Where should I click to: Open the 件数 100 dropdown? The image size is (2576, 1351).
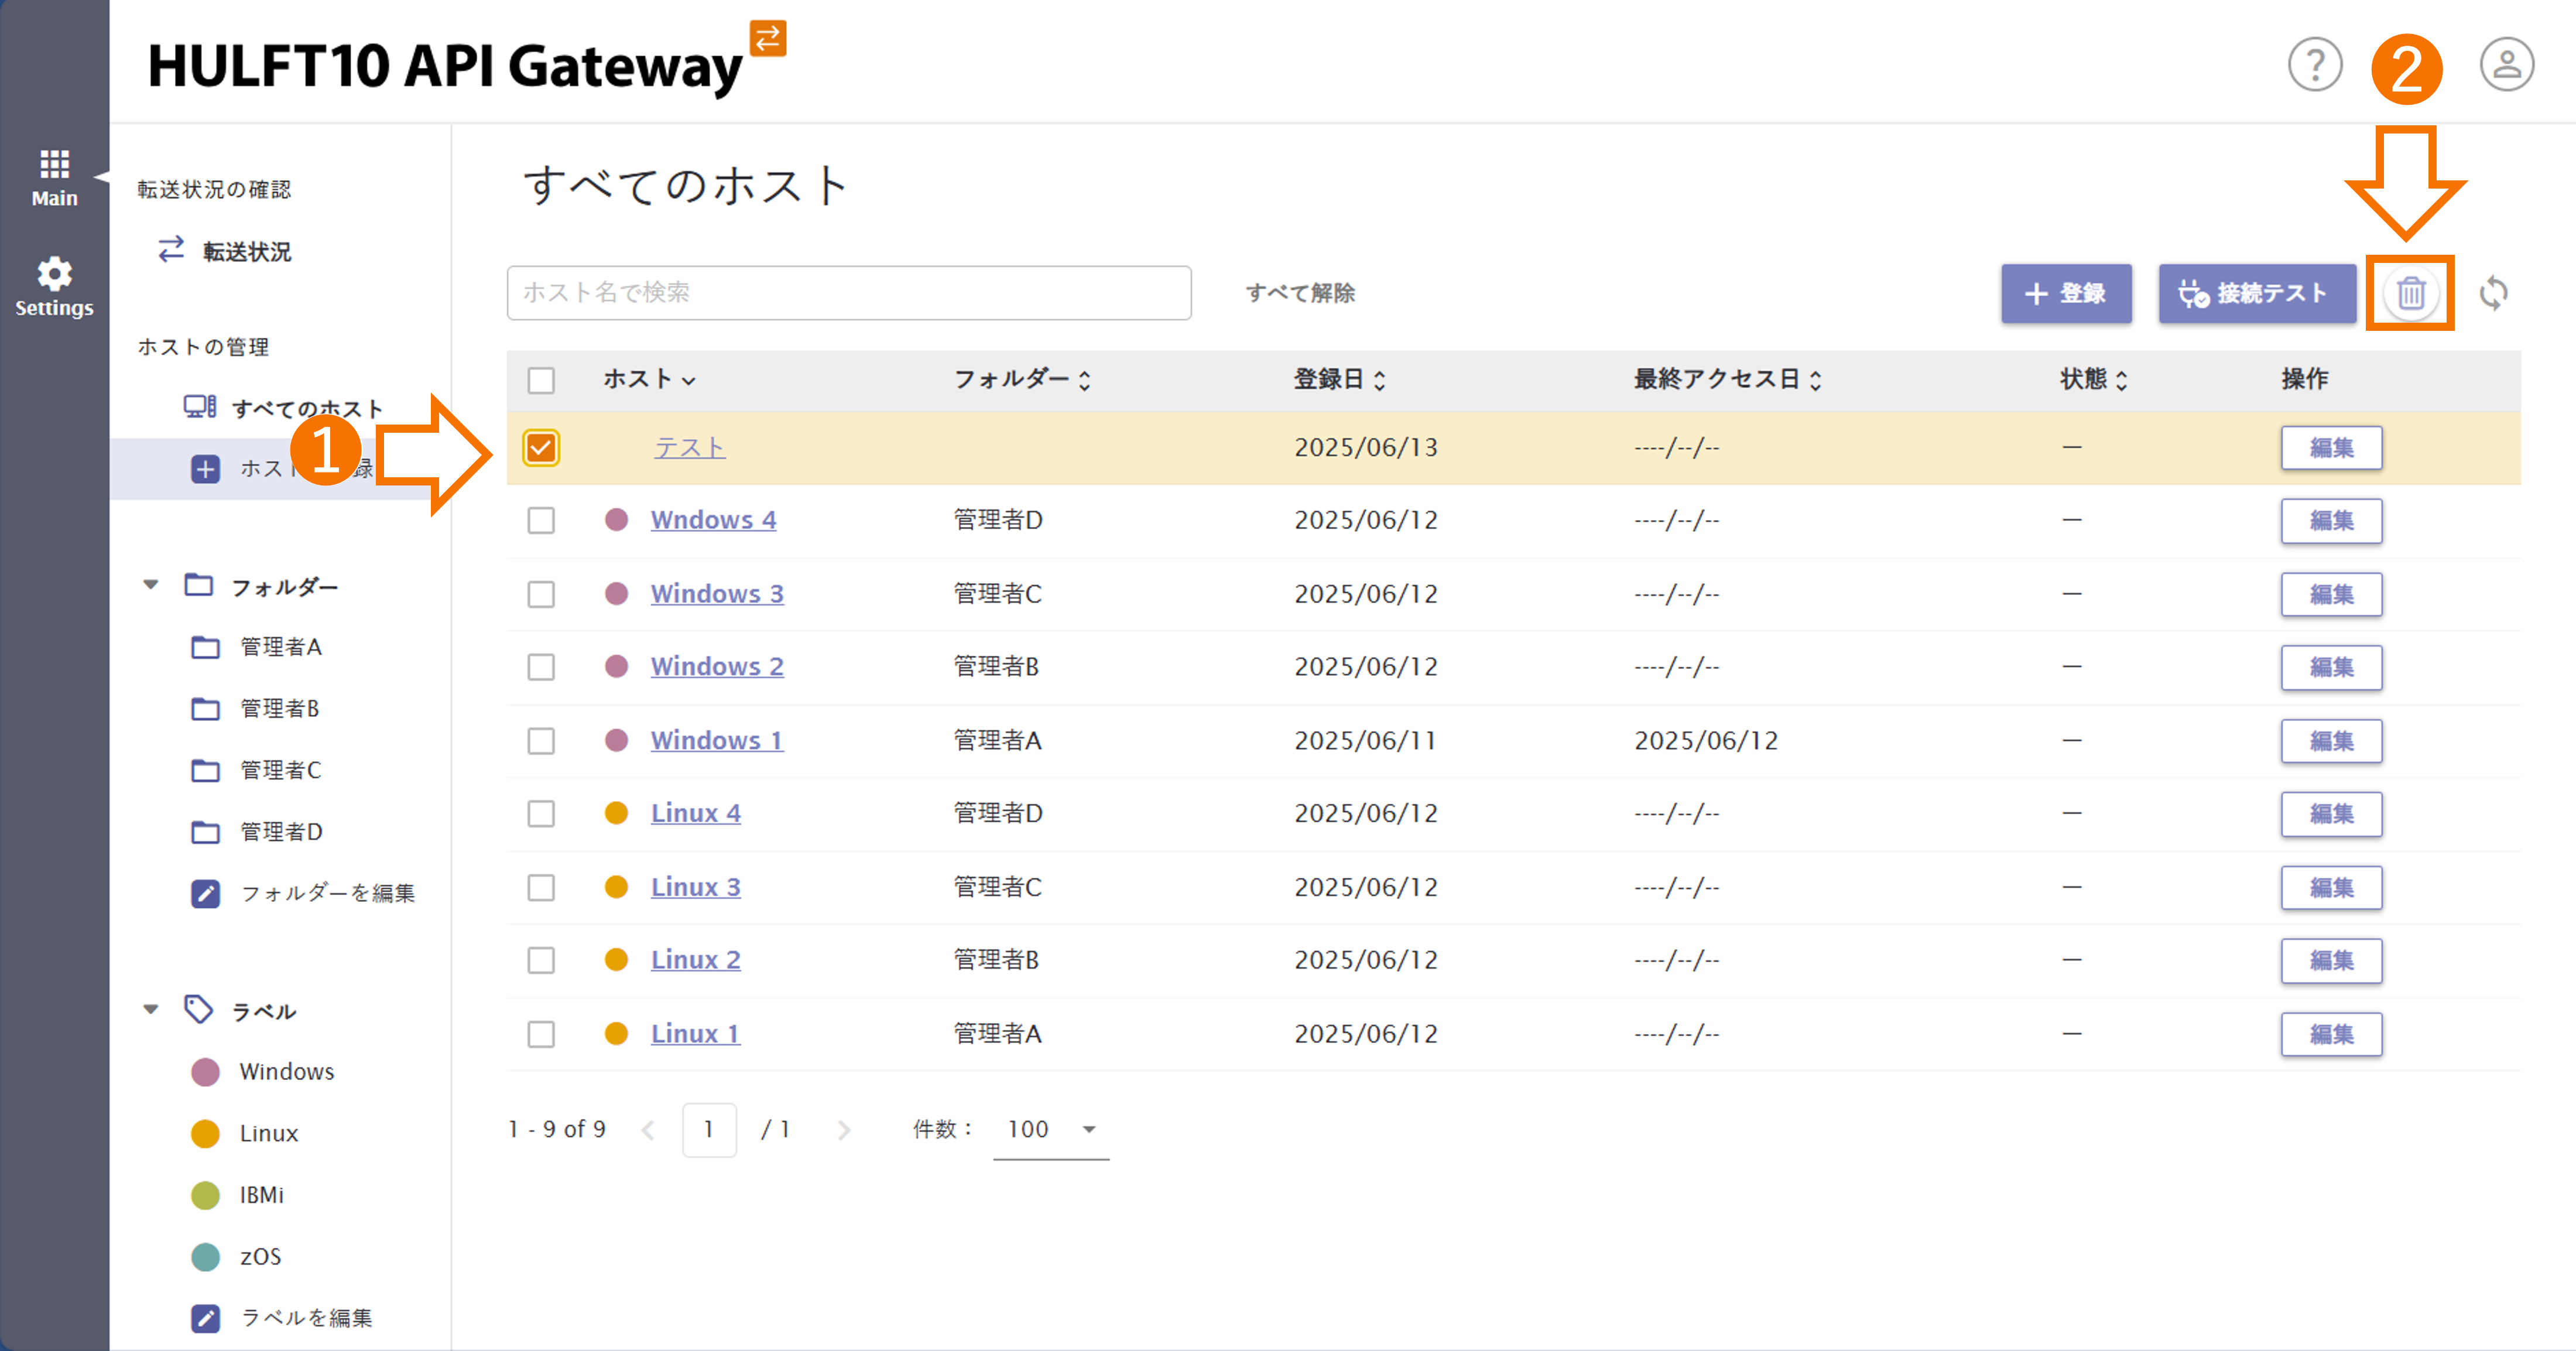1050,1129
